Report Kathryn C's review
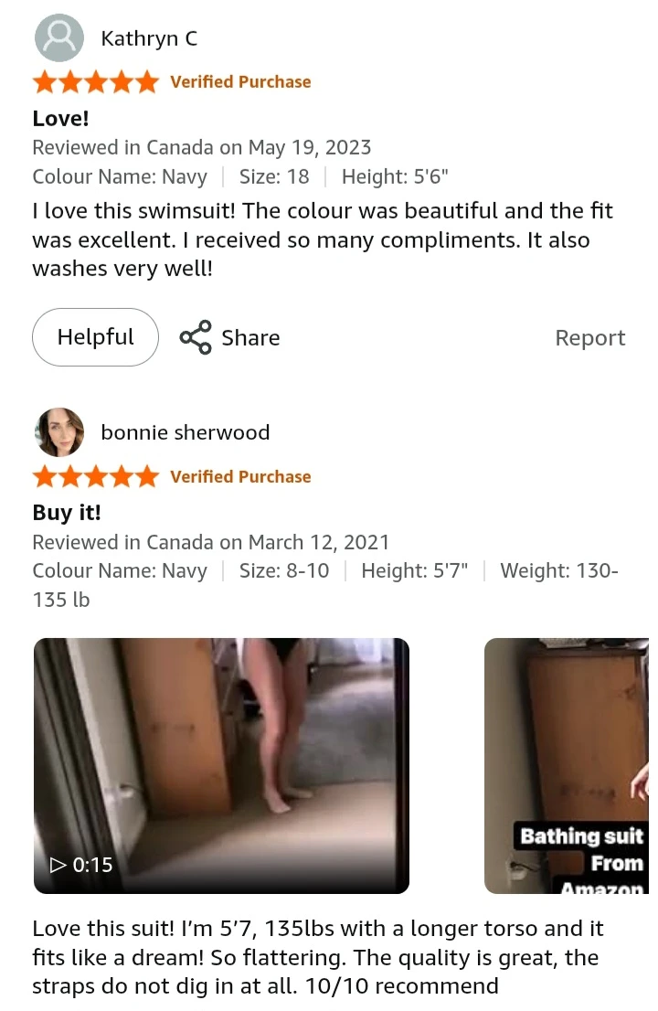Viewport: 658px width, 1011px height. click(x=589, y=338)
